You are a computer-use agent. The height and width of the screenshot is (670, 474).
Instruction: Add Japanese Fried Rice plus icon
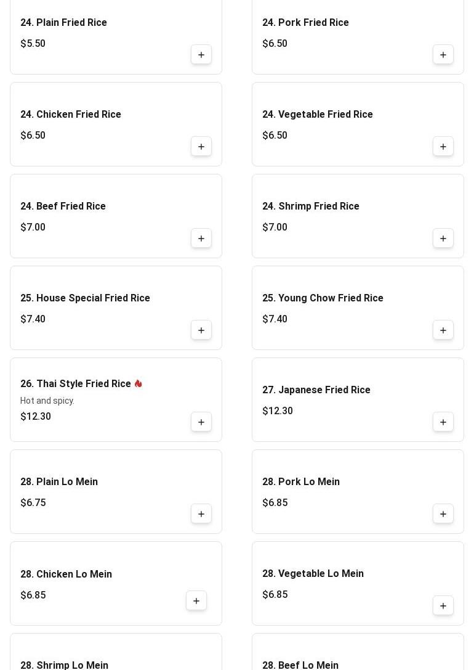pos(443,422)
